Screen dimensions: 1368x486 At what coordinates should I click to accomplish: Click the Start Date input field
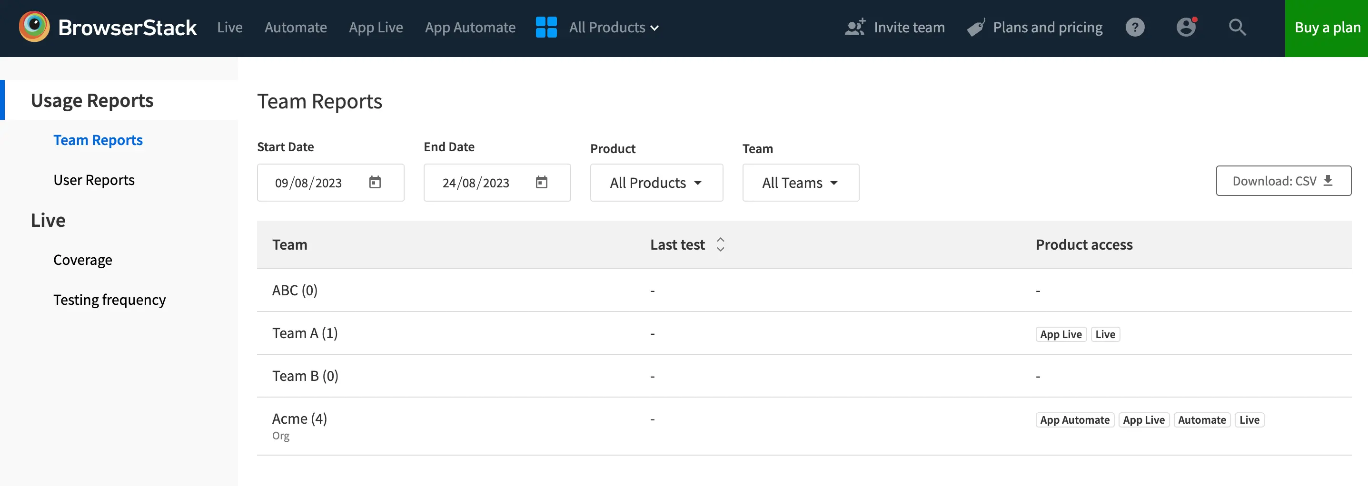pos(308,183)
